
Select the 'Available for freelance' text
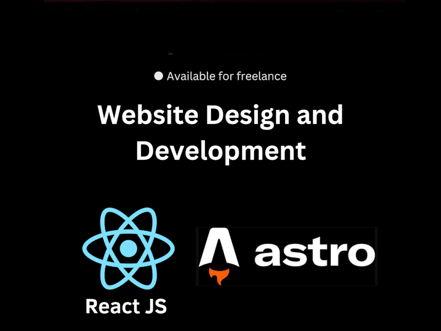pyautogui.click(x=227, y=76)
